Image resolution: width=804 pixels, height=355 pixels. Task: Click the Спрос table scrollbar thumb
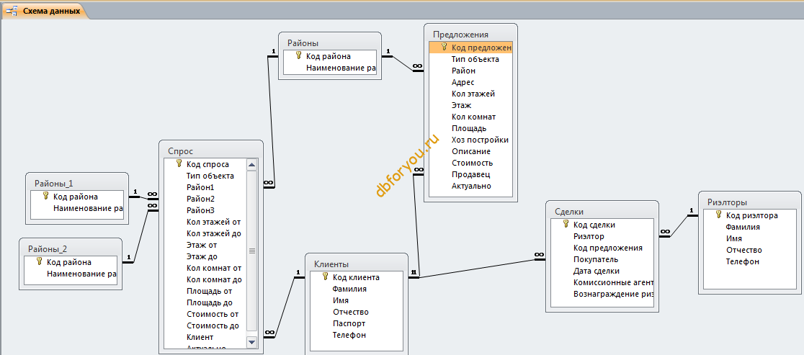click(251, 251)
